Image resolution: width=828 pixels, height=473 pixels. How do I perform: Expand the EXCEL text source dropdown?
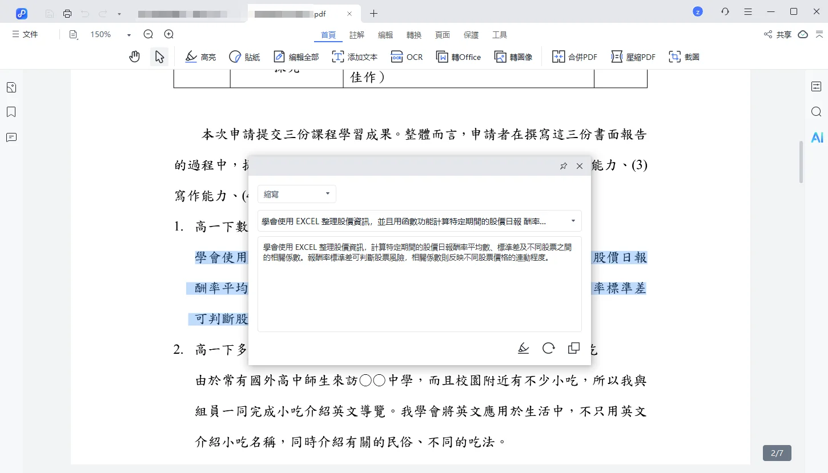click(573, 221)
